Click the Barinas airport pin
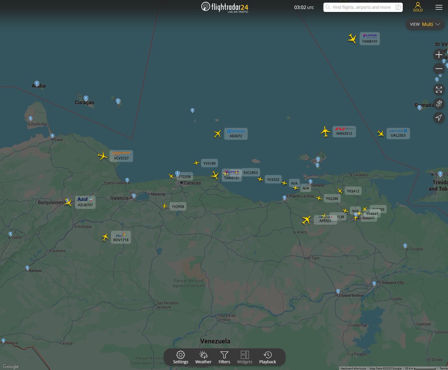This screenshot has height=370, width=448. (27, 268)
